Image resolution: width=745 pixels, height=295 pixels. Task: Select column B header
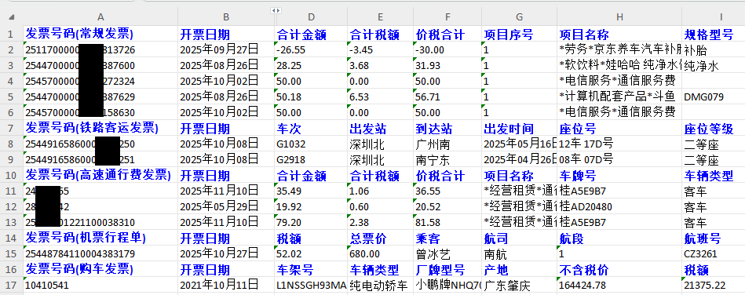pyautogui.click(x=226, y=17)
